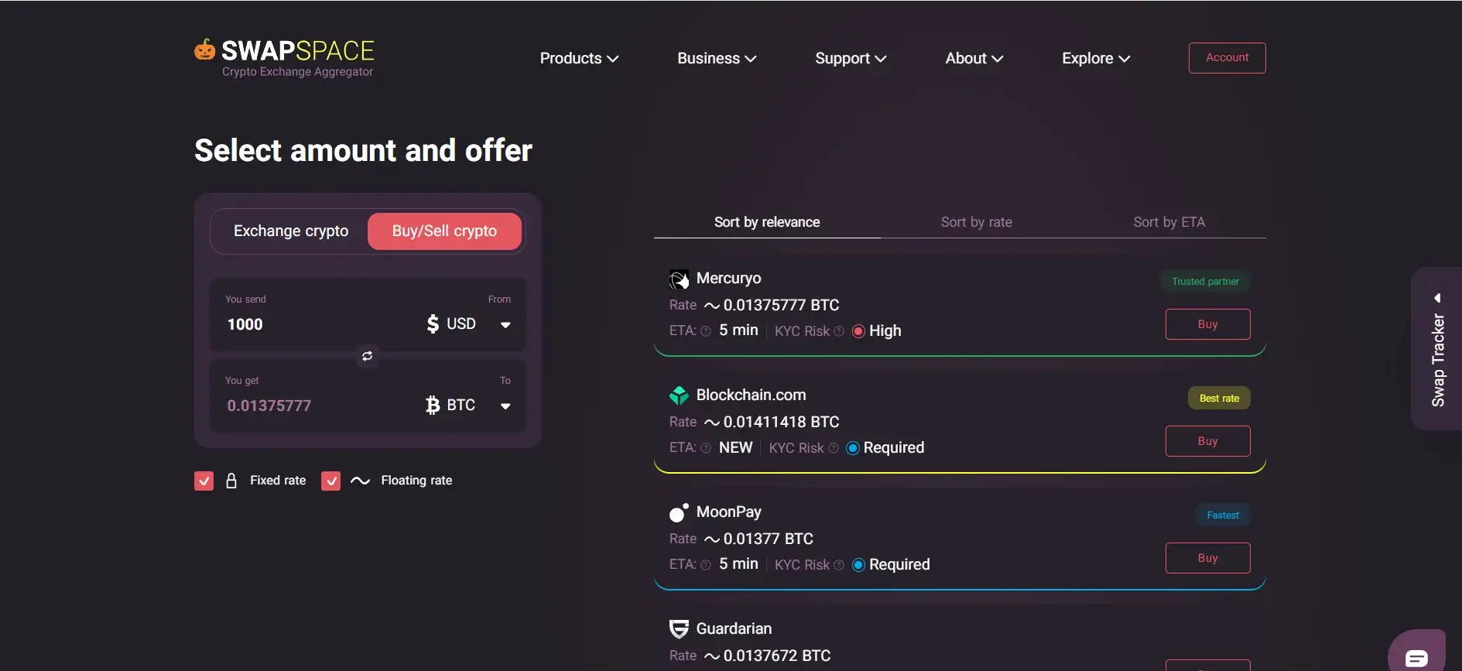Switch to Exchange crypto mode
The width and height of the screenshot is (1462, 671).
pyautogui.click(x=291, y=231)
